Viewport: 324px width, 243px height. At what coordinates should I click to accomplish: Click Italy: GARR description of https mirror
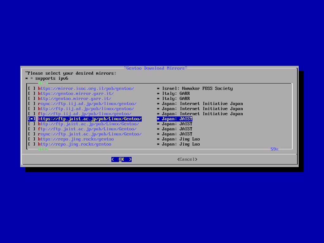click(173, 94)
